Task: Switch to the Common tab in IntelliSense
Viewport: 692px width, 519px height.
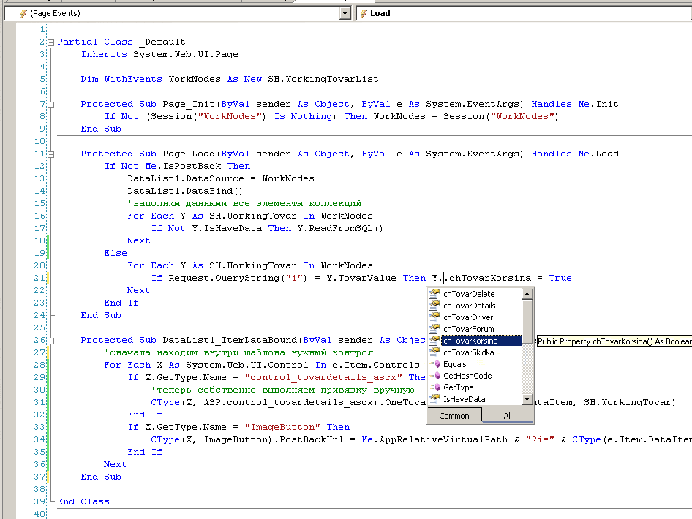Action: (x=454, y=416)
